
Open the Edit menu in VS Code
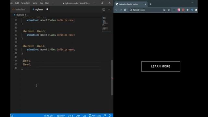coord(17,3)
